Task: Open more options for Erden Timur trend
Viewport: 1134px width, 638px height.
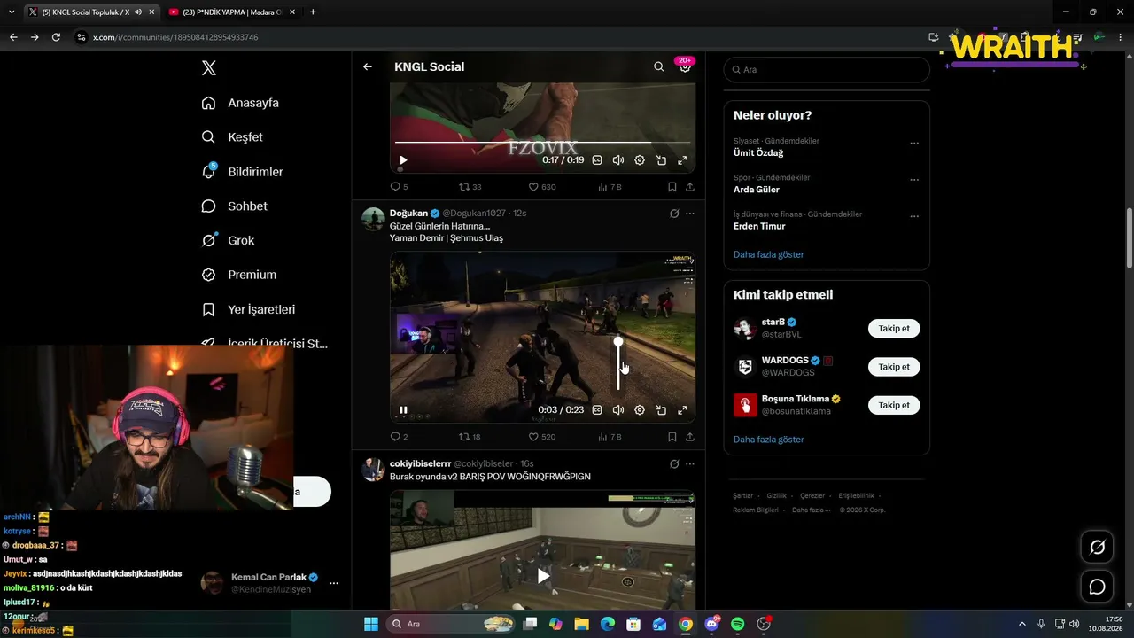Action: tap(914, 215)
